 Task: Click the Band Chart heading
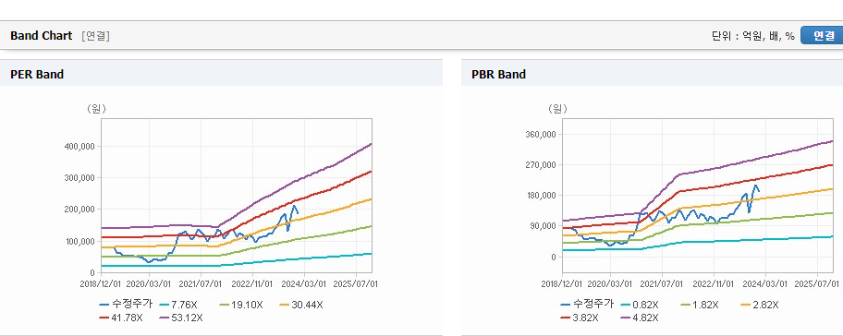click(41, 36)
